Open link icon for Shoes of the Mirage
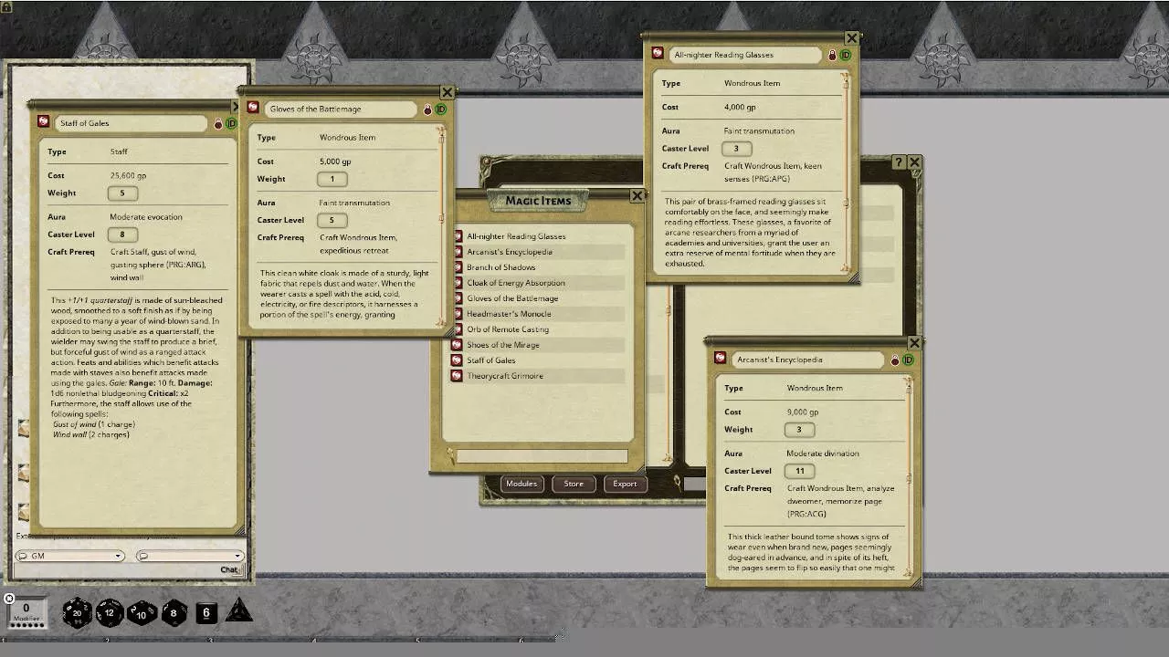The width and height of the screenshot is (1169, 657). tap(458, 345)
